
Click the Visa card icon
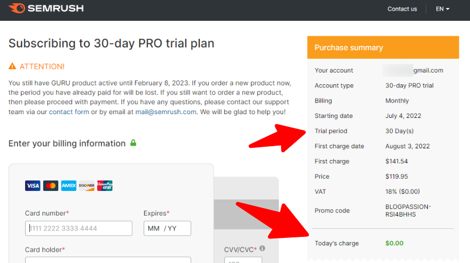point(33,186)
